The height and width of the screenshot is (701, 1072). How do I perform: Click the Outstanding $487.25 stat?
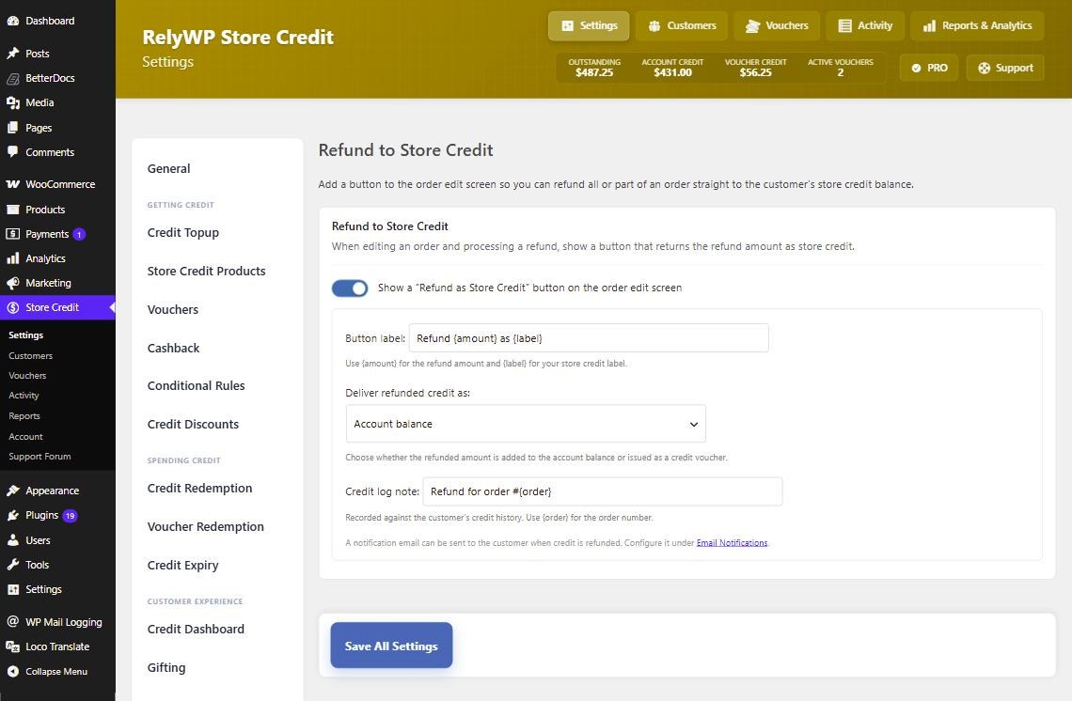594,68
